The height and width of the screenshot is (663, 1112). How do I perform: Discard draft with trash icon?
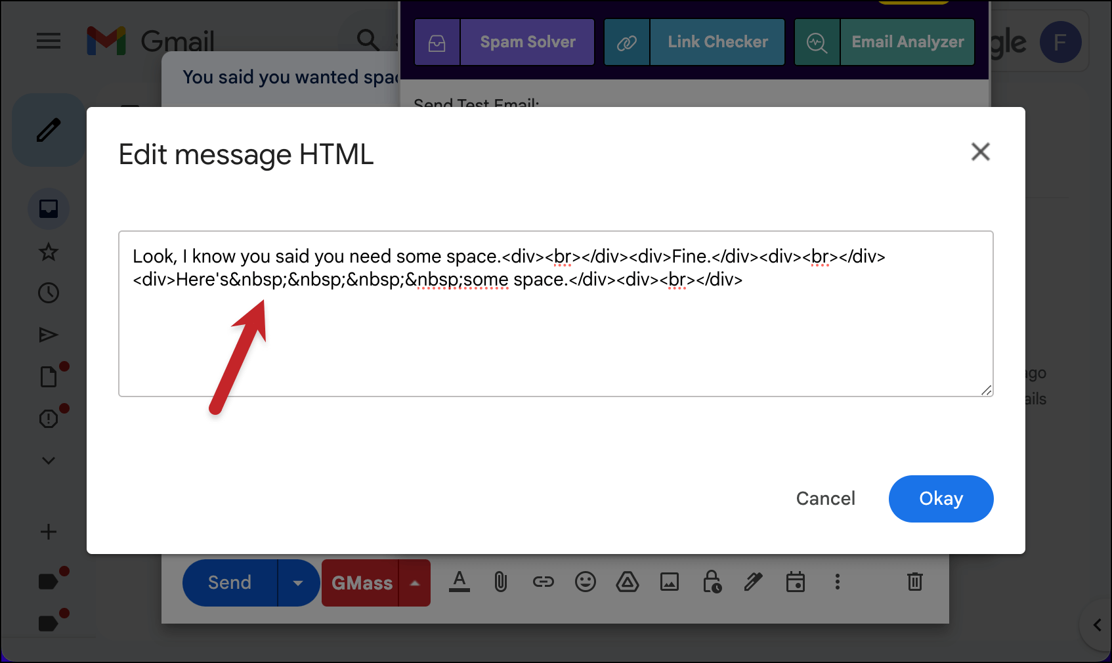[x=915, y=582]
